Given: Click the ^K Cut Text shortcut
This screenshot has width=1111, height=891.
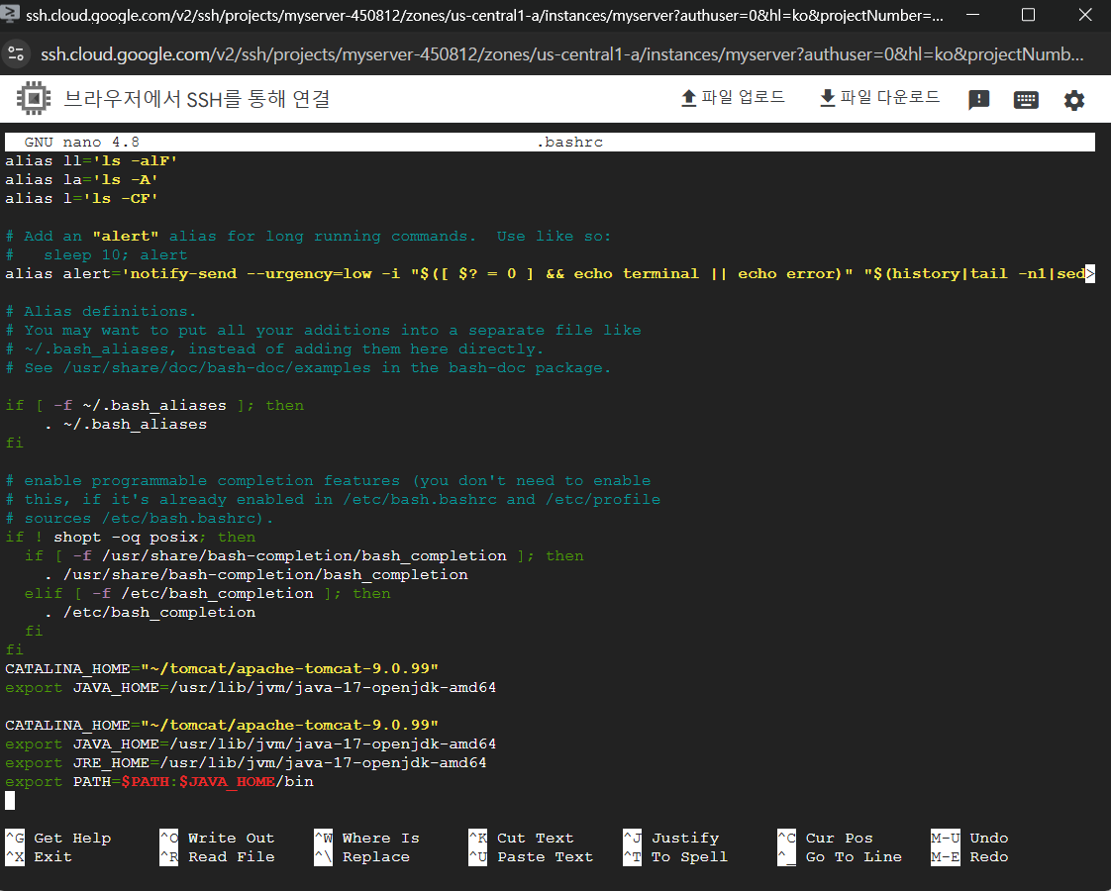Looking at the screenshot, I should click(x=522, y=838).
